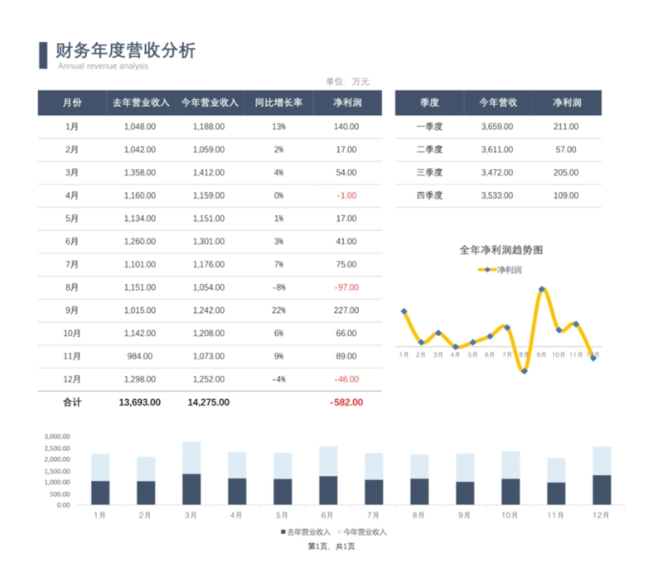
Task: Click the 财务年度营收分析 report title
Action: [125, 50]
